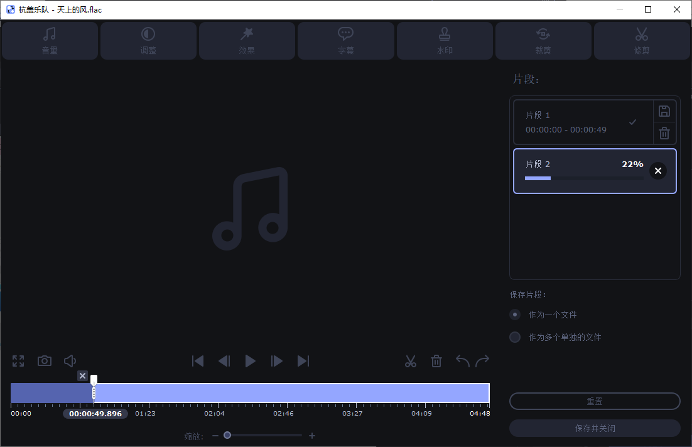Image resolution: width=692 pixels, height=447 pixels.
Task: Open the 水印 watermark tool
Action: click(x=445, y=40)
